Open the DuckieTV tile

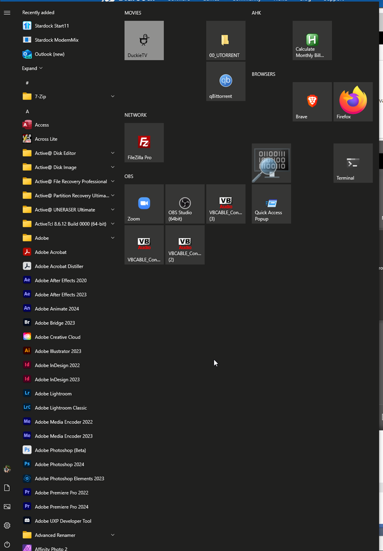(144, 40)
